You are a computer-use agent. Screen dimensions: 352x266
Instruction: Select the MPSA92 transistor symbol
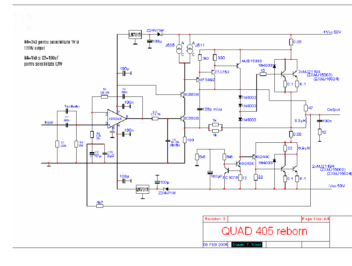pyautogui.click(x=198, y=79)
